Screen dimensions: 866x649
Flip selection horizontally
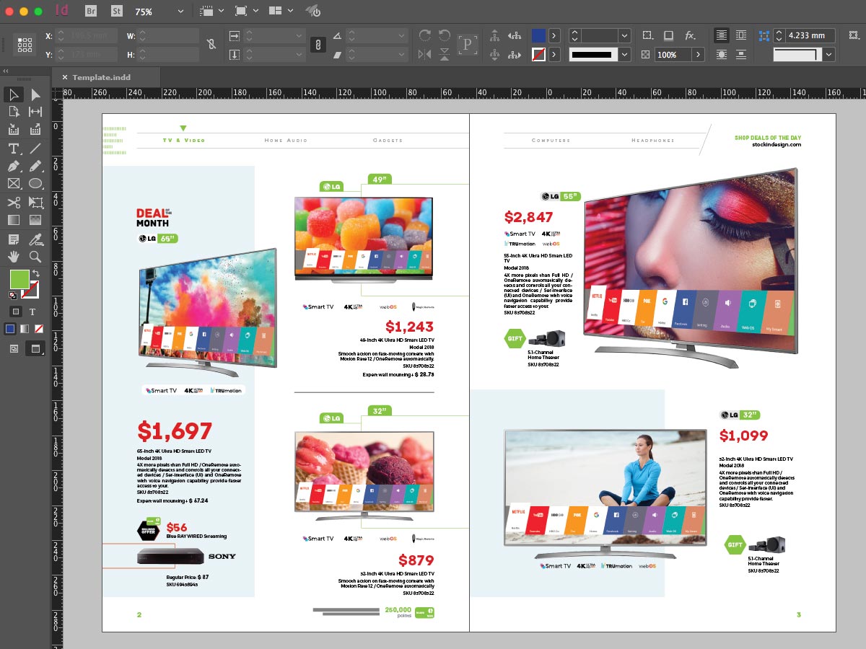click(425, 54)
